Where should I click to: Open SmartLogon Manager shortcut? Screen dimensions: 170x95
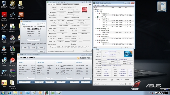coord(12,39)
